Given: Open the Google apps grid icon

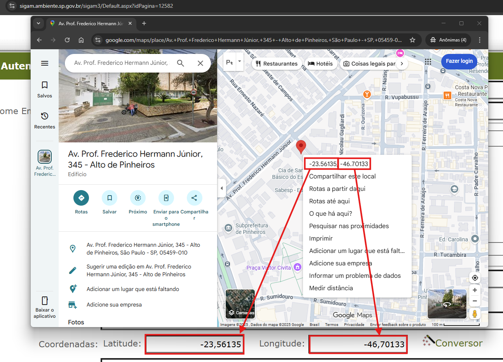Looking at the screenshot, I should (x=428, y=62).
